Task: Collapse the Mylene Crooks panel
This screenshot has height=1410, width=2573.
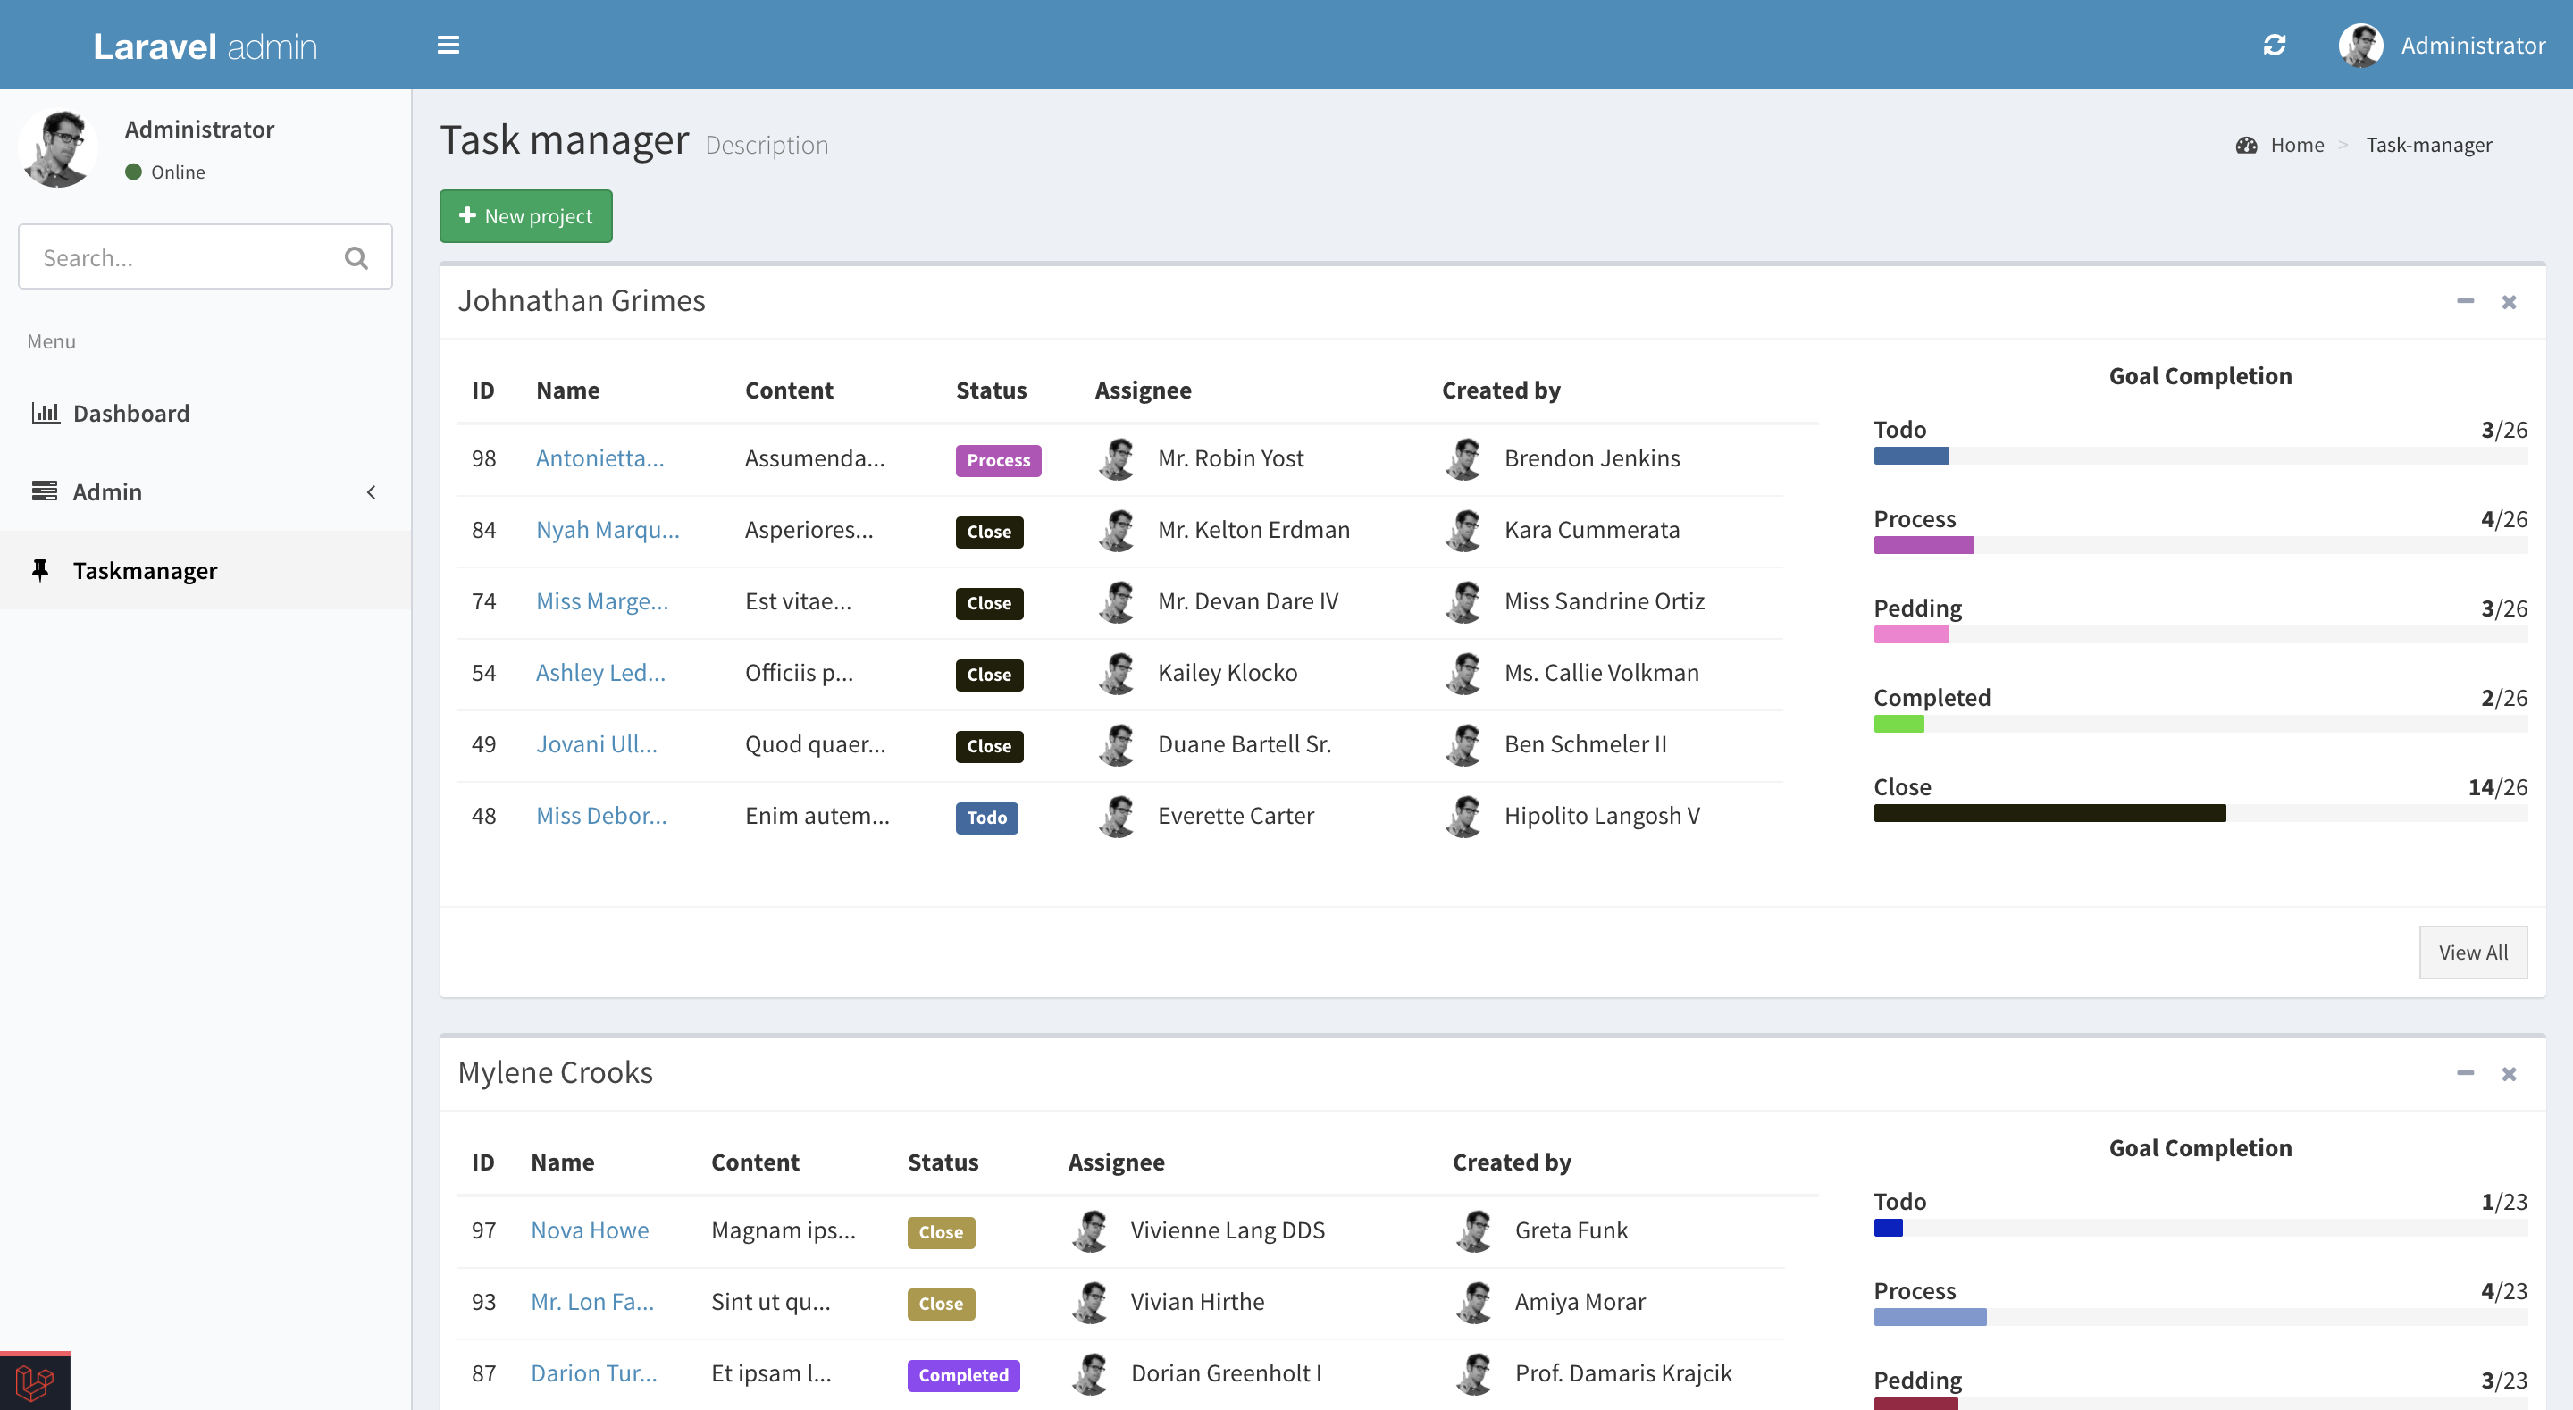Action: (x=2465, y=1073)
